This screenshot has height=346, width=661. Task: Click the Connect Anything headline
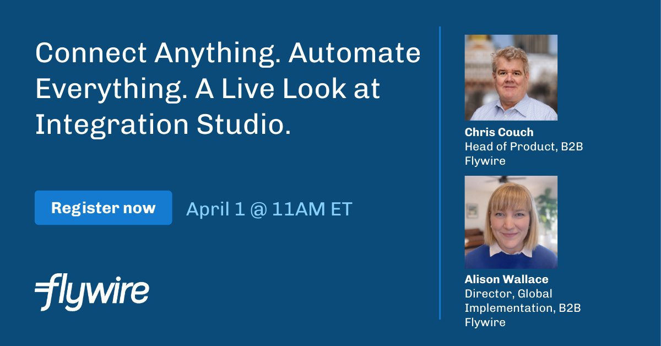pos(227,89)
